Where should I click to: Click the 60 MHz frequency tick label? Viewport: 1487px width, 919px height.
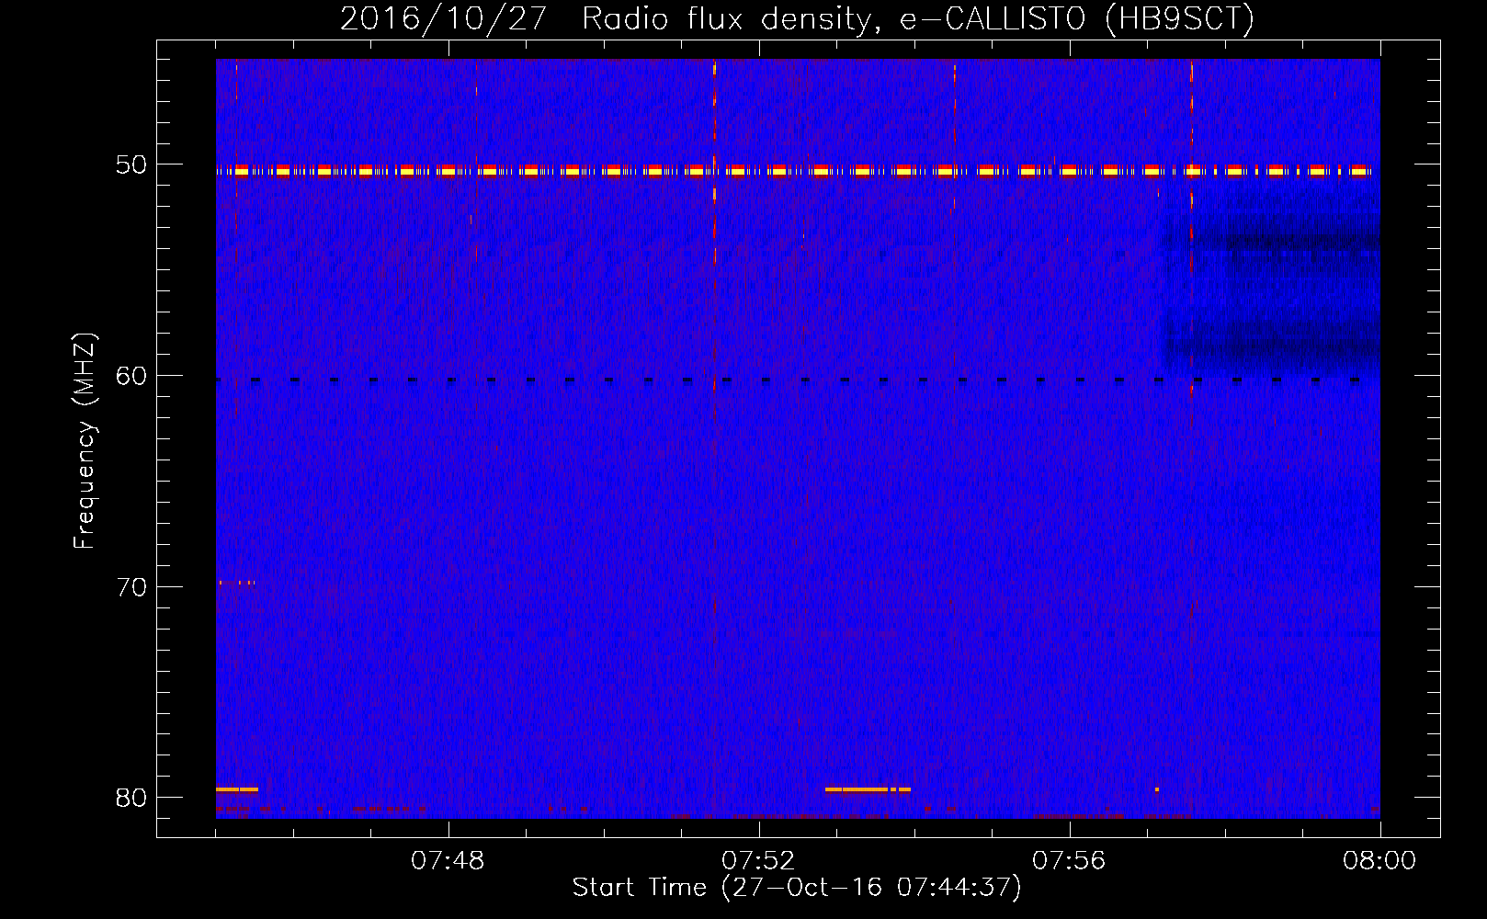[131, 376]
